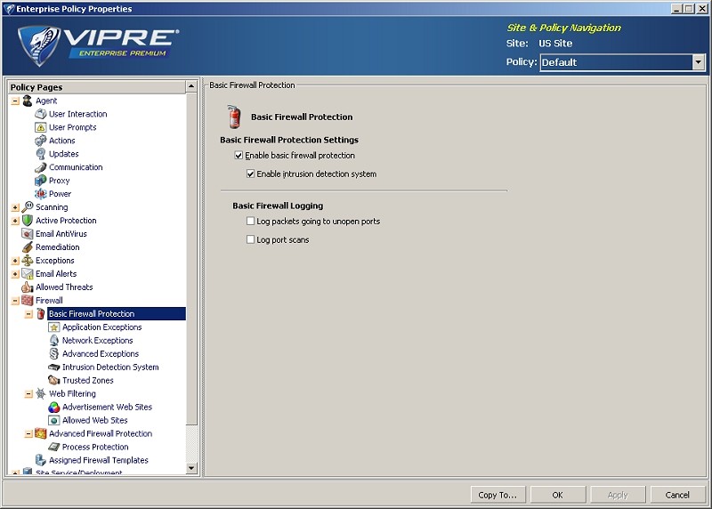Image resolution: width=712 pixels, height=509 pixels.
Task: Click the Web Filtering spider web icon
Action: [40, 393]
